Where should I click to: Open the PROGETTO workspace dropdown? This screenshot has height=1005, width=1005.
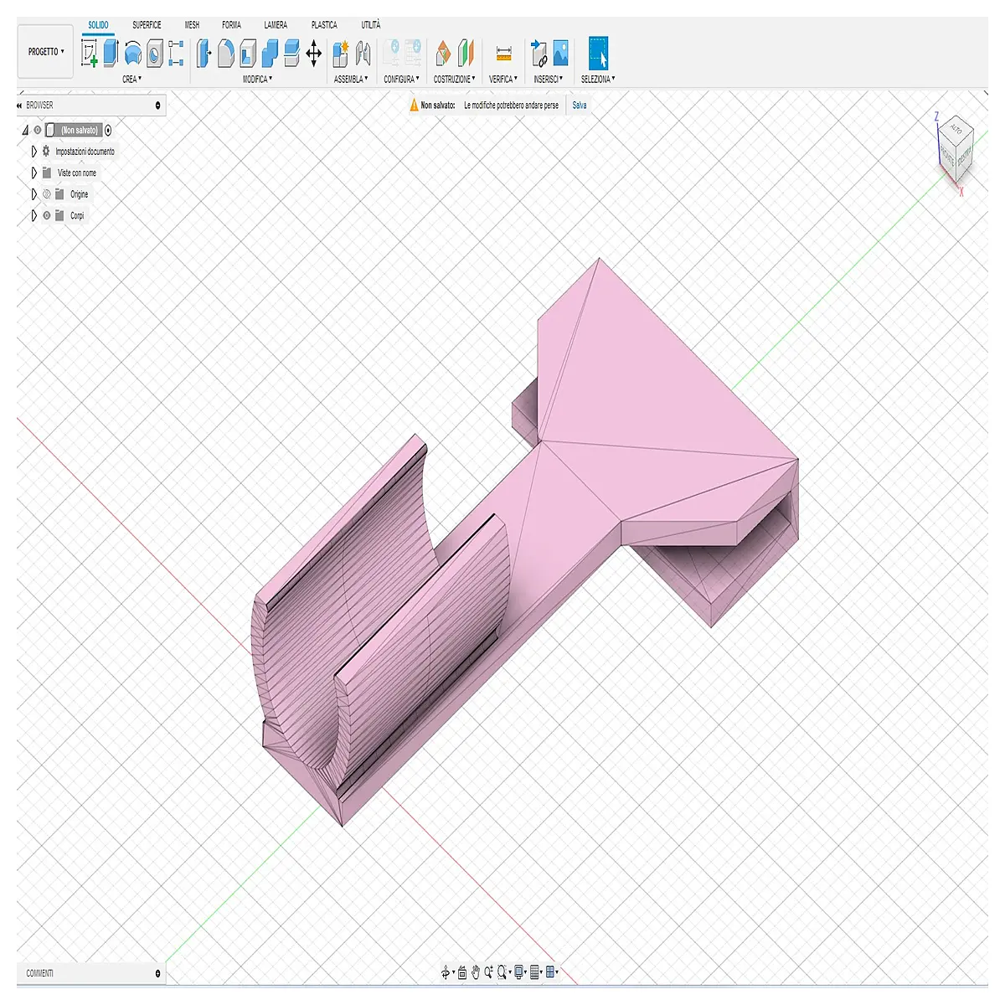tap(45, 52)
